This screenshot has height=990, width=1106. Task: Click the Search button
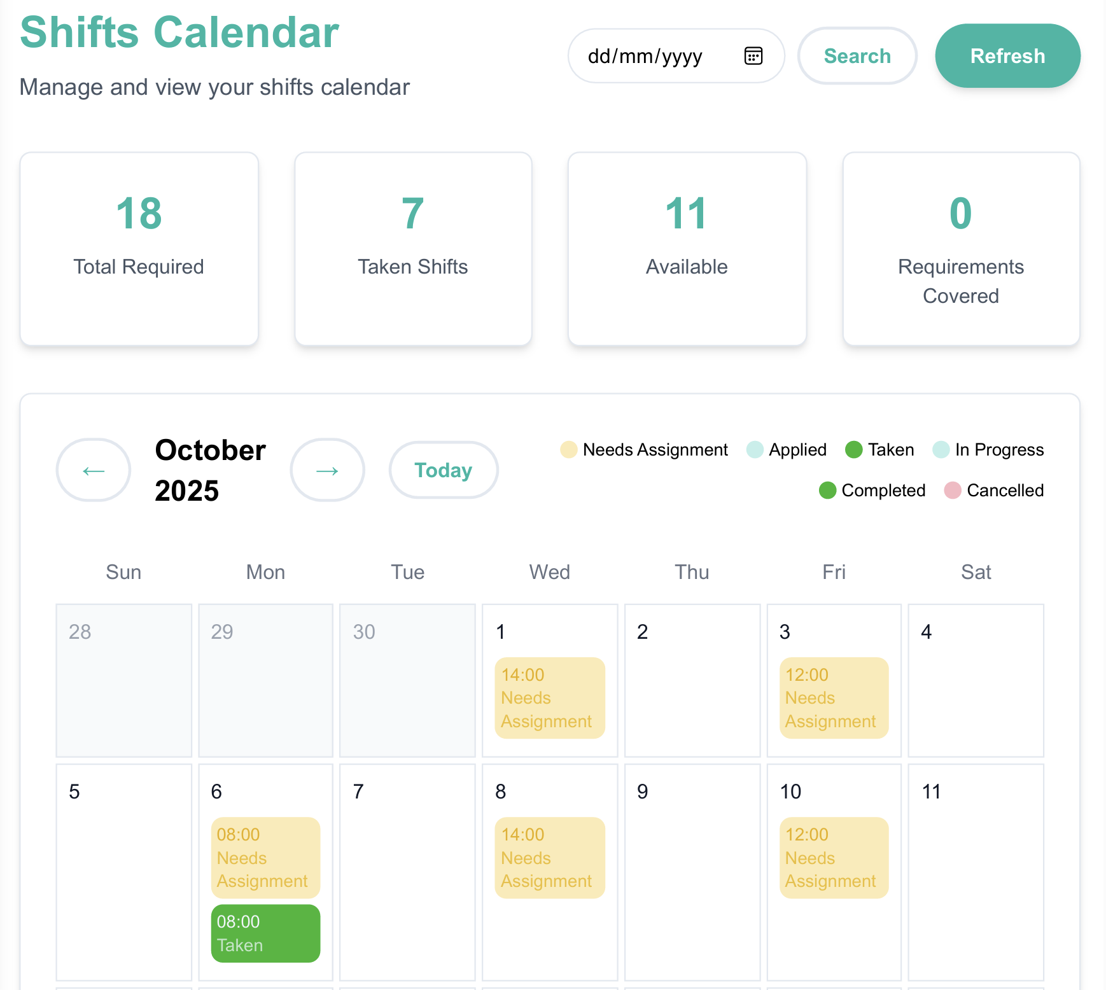857,56
